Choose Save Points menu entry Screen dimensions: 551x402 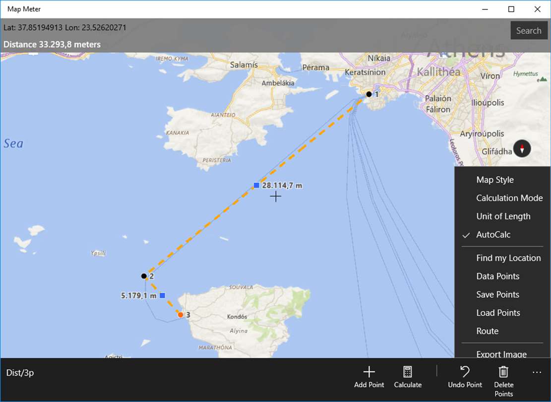502,294
